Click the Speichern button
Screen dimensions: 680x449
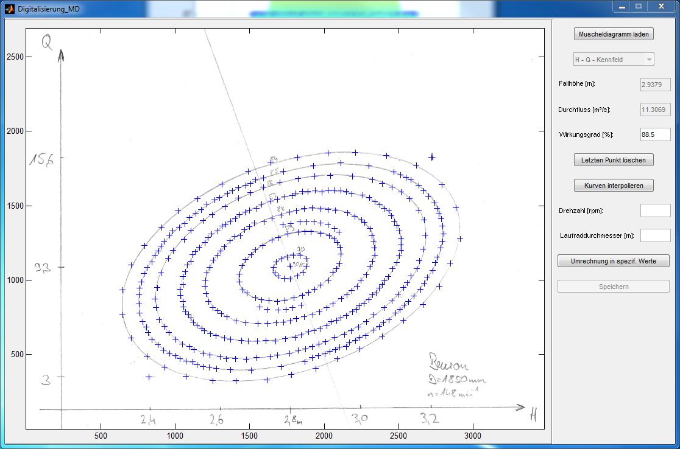point(614,287)
